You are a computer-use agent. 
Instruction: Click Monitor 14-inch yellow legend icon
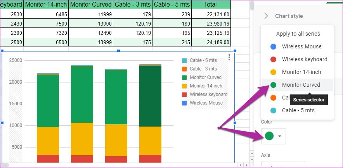(x=184, y=86)
